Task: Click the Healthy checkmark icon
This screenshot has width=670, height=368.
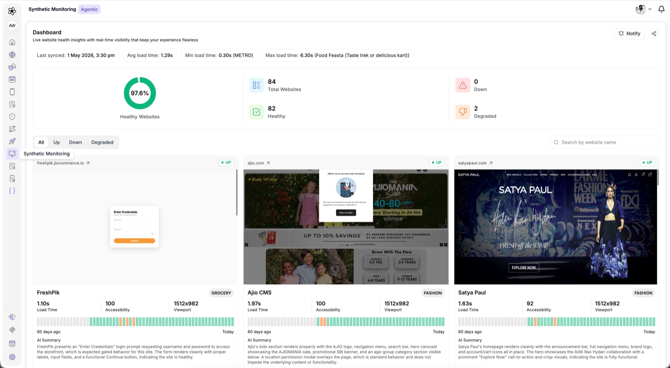Action: point(256,112)
